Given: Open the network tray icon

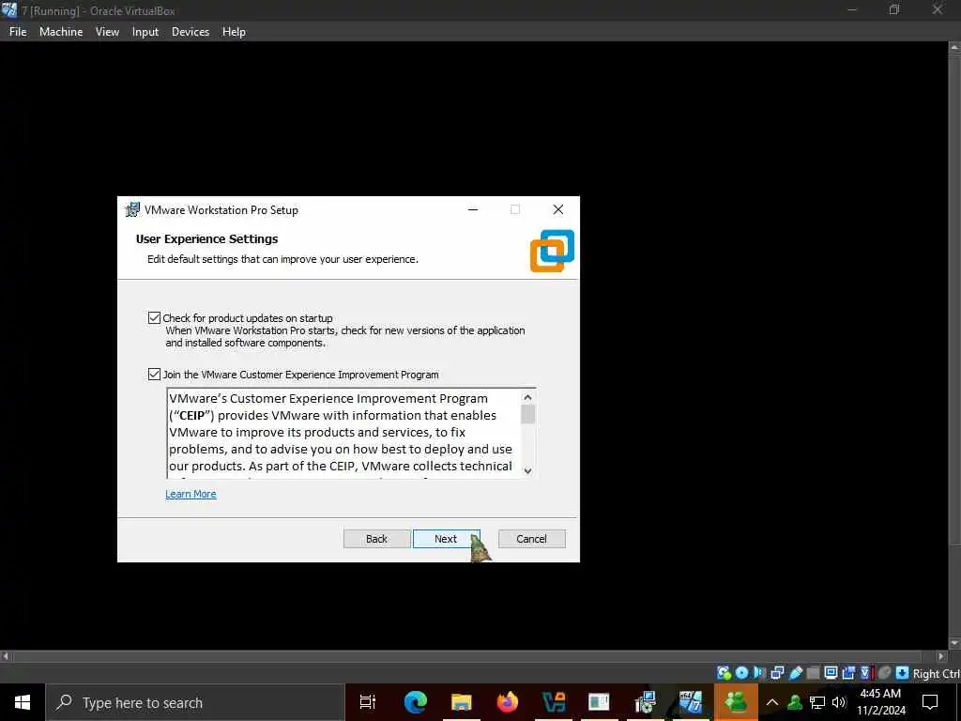Looking at the screenshot, I should point(817,702).
